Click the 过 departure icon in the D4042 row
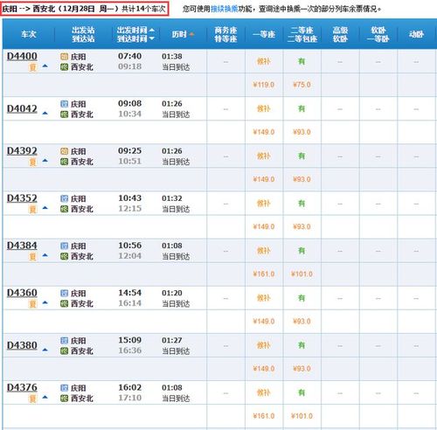437x430 pixels. (64, 104)
